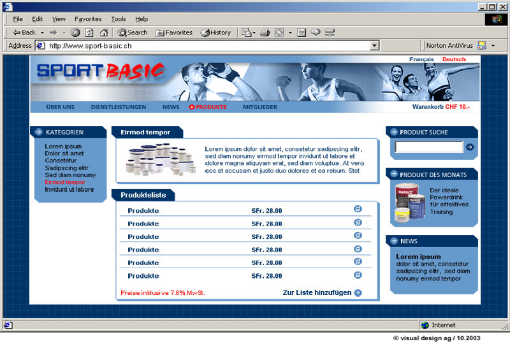Add fifth Produkte row to cart

point(358,261)
